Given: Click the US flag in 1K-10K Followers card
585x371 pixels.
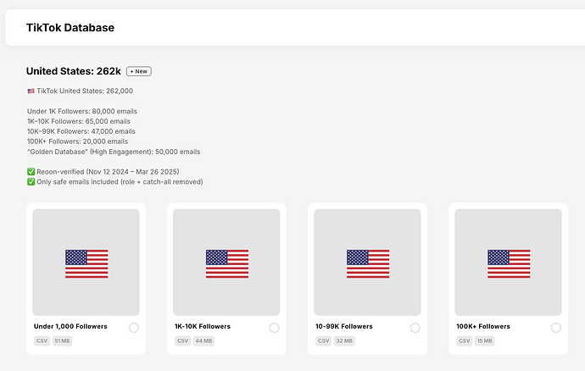Looking at the screenshot, I should click(x=227, y=263).
